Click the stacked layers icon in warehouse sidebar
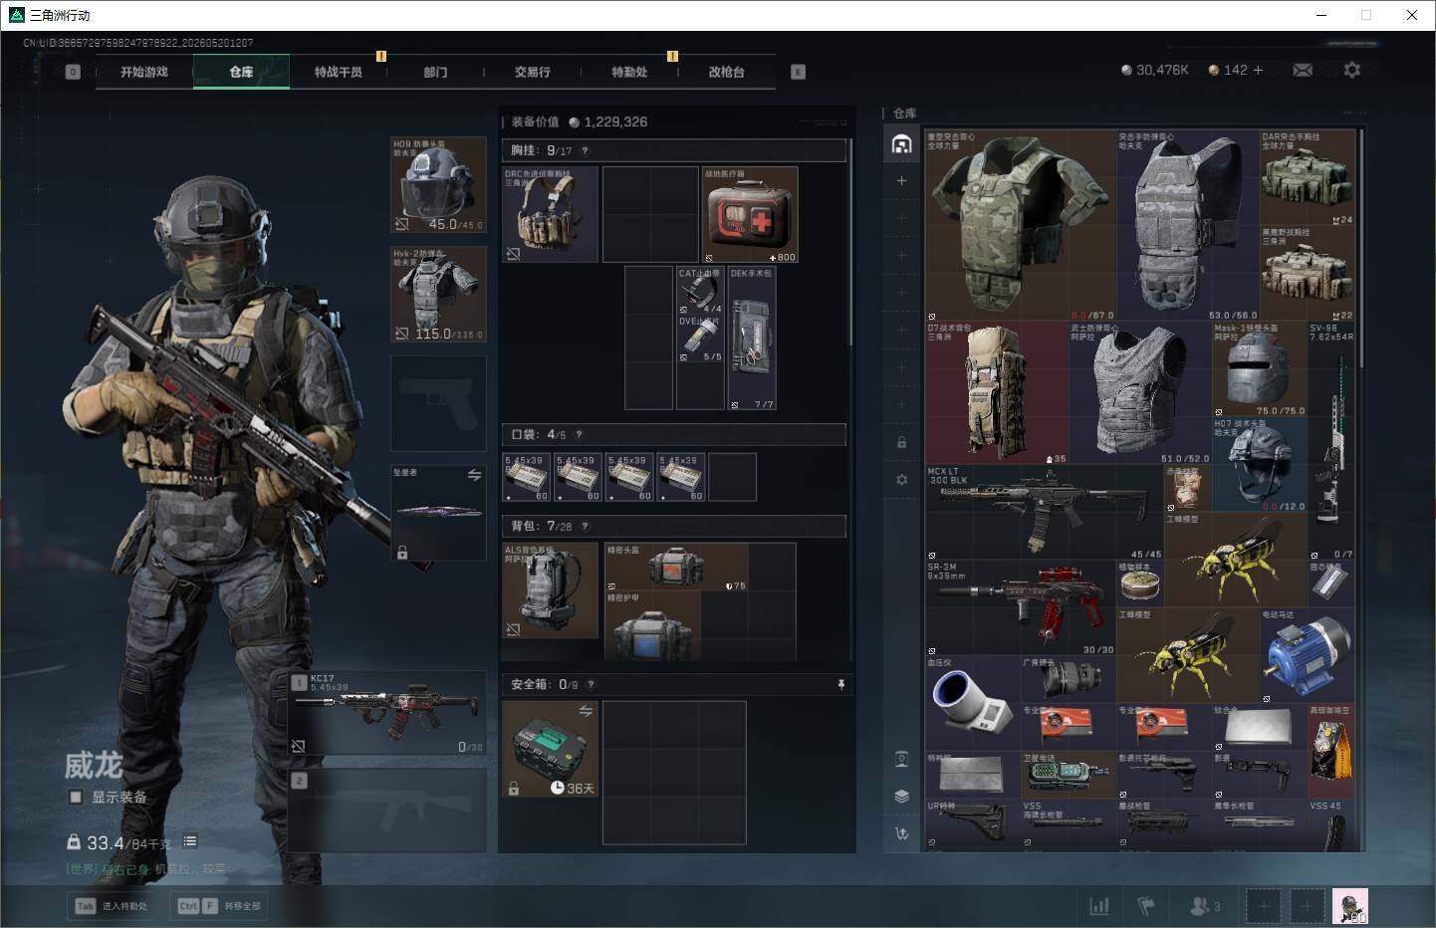 point(901,796)
